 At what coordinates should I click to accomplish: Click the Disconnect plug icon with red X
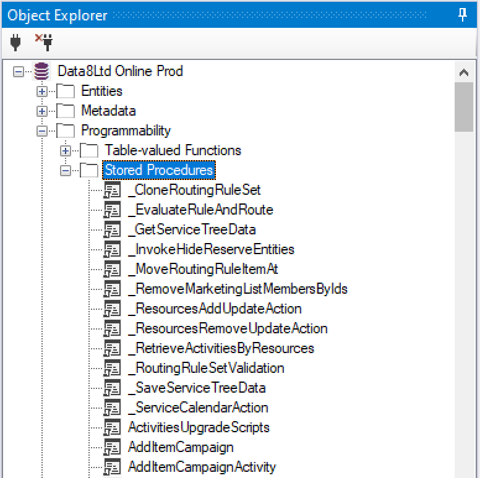44,42
